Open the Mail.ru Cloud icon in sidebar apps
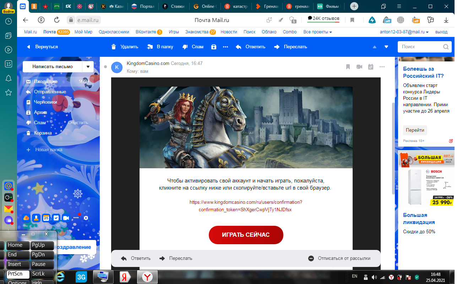 click(x=26, y=218)
